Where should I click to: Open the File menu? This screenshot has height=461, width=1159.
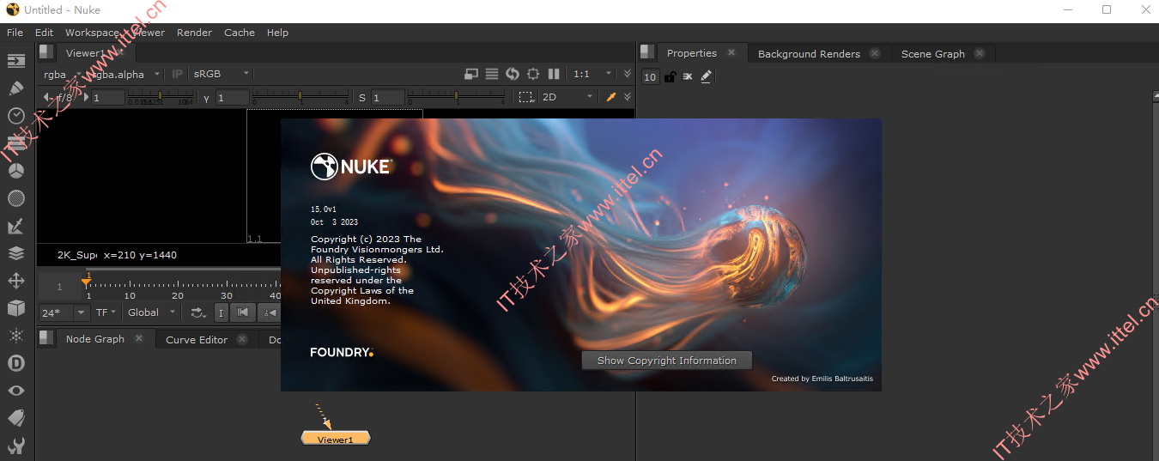click(15, 33)
